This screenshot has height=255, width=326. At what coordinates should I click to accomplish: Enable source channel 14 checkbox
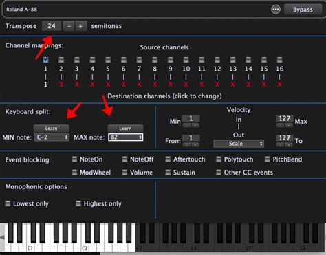pos(248,60)
